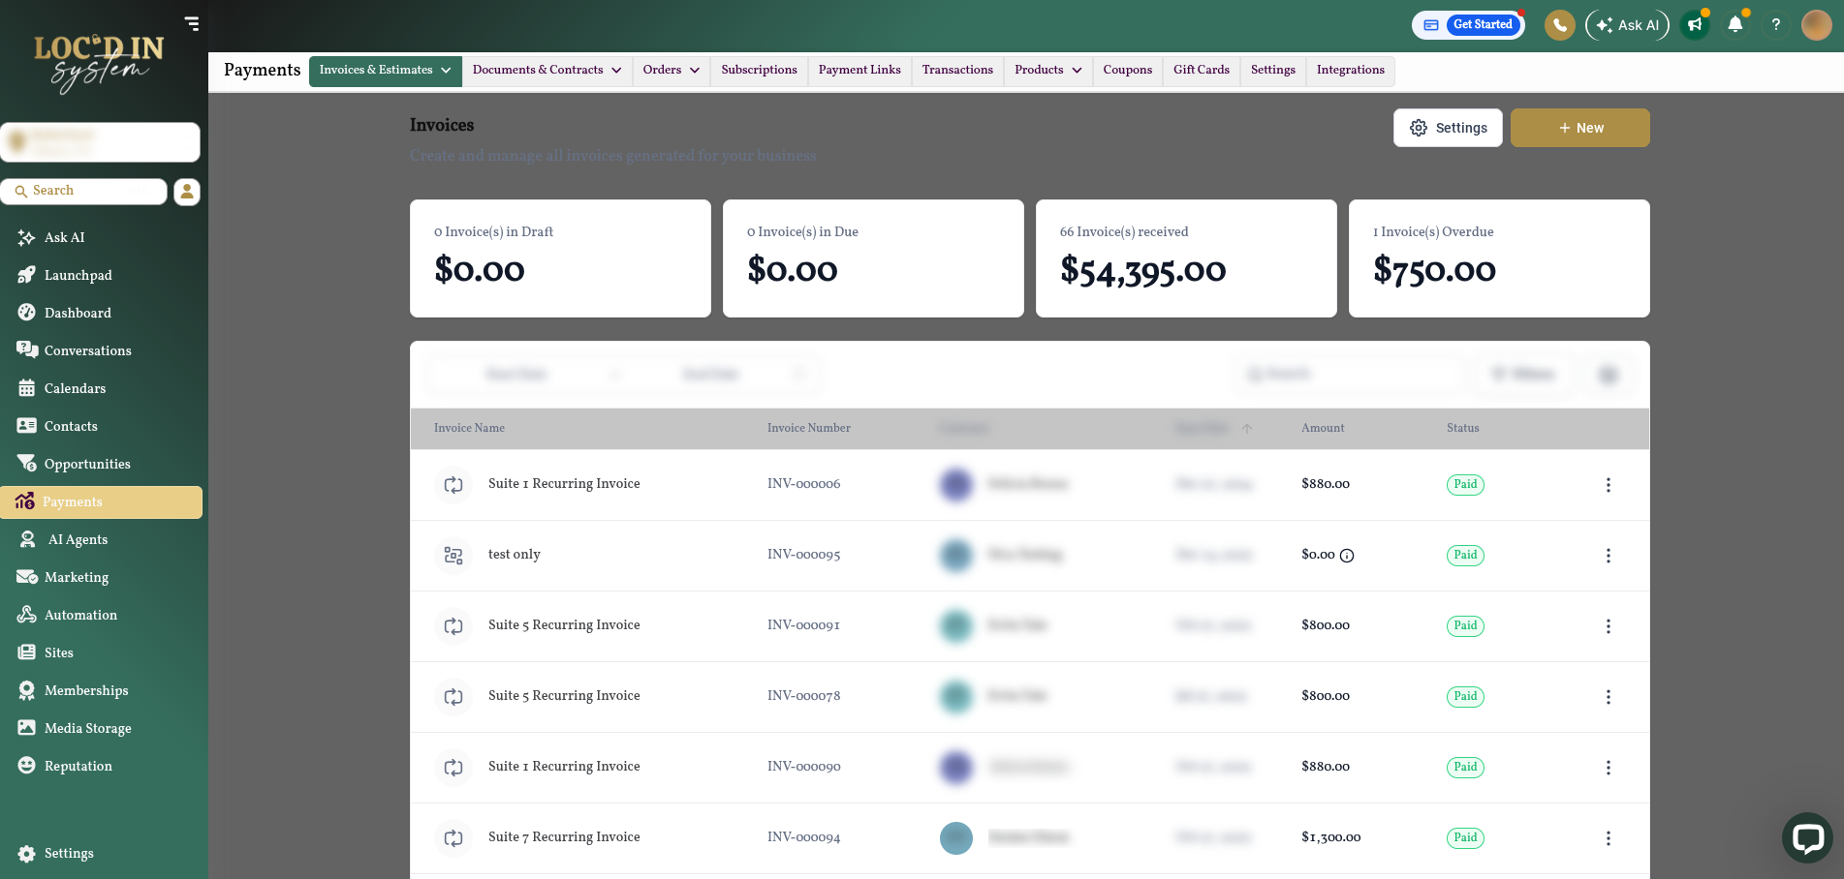The height and width of the screenshot is (879, 1844).
Task: Open actions menu for INV-000078
Action: click(1609, 697)
